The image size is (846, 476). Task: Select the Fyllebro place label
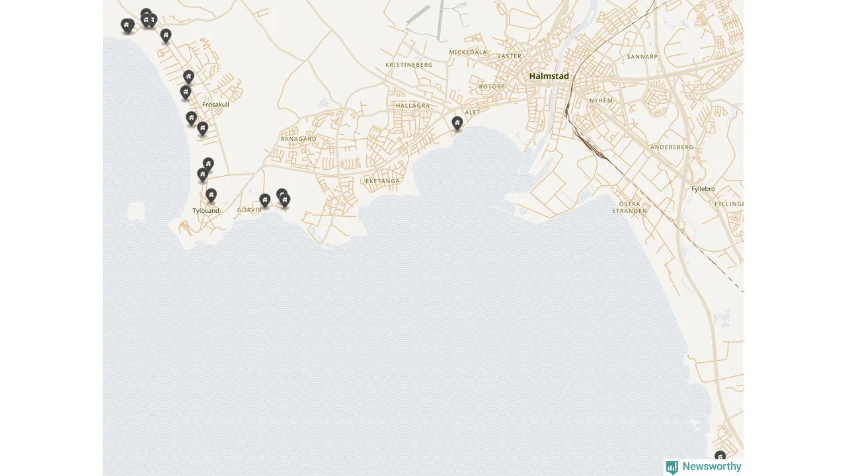[703, 189]
